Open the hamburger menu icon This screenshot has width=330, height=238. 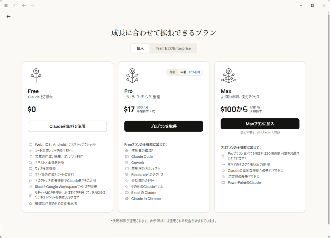pyautogui.click(x=6, y=5)
